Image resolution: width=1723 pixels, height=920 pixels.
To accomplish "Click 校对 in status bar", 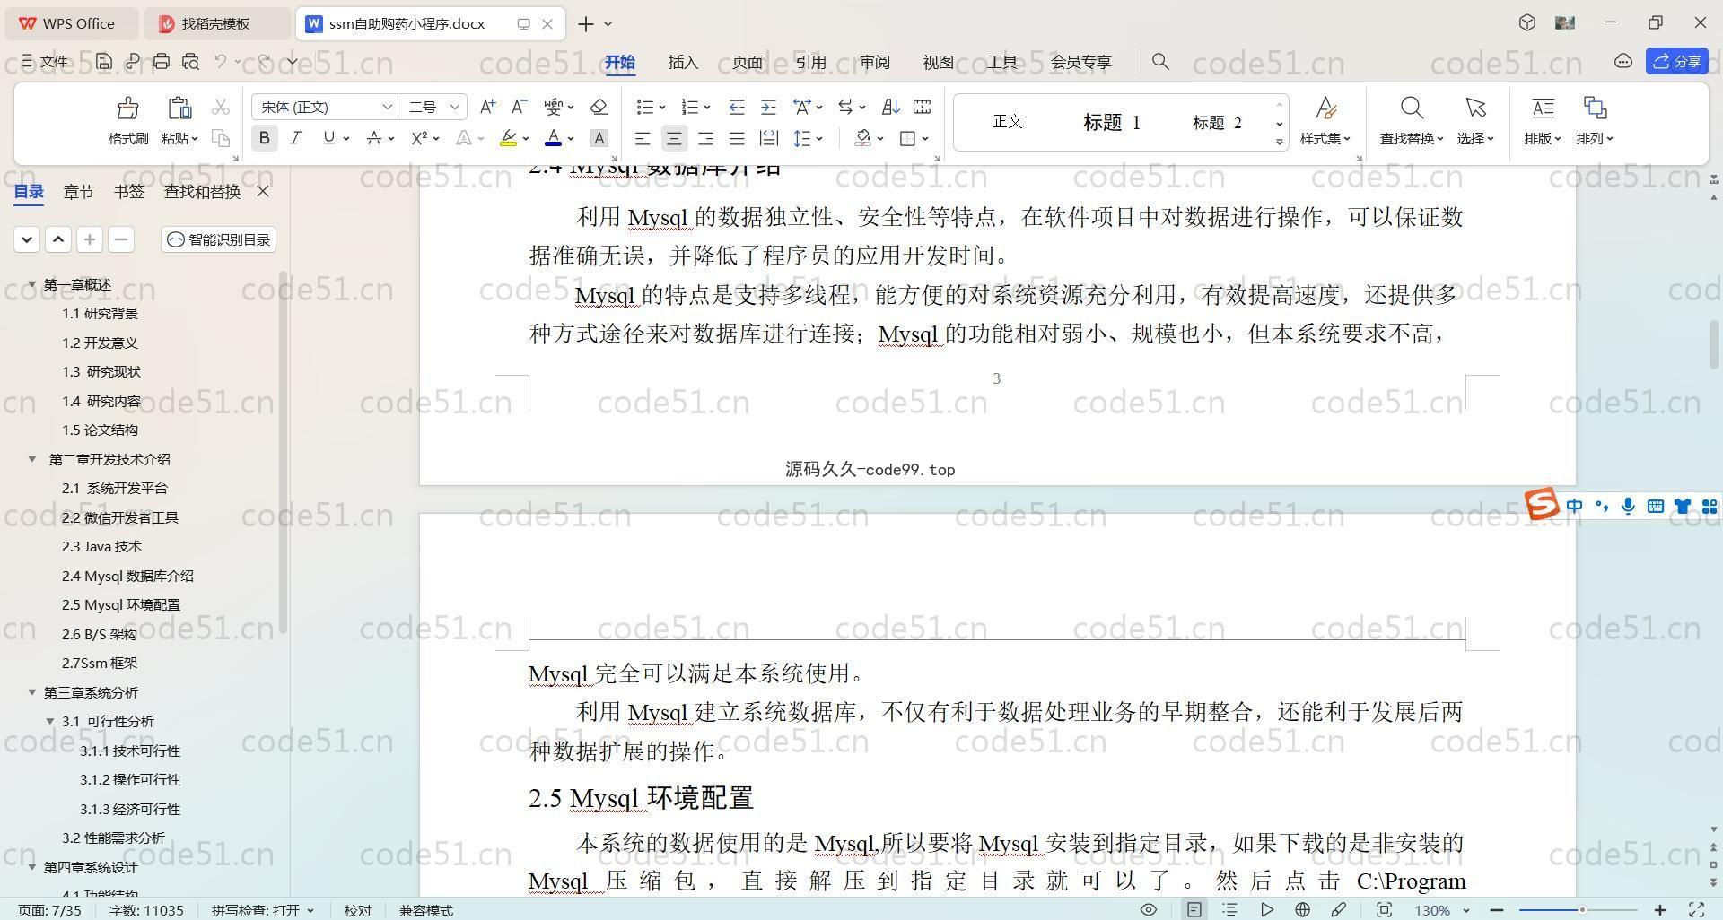I will click(x=357, y=909).
